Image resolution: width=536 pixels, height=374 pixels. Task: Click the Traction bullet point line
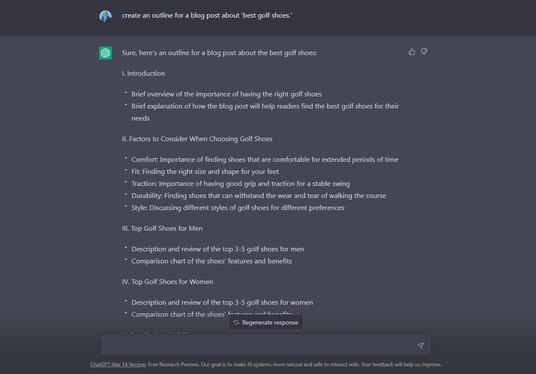(241, 184)
